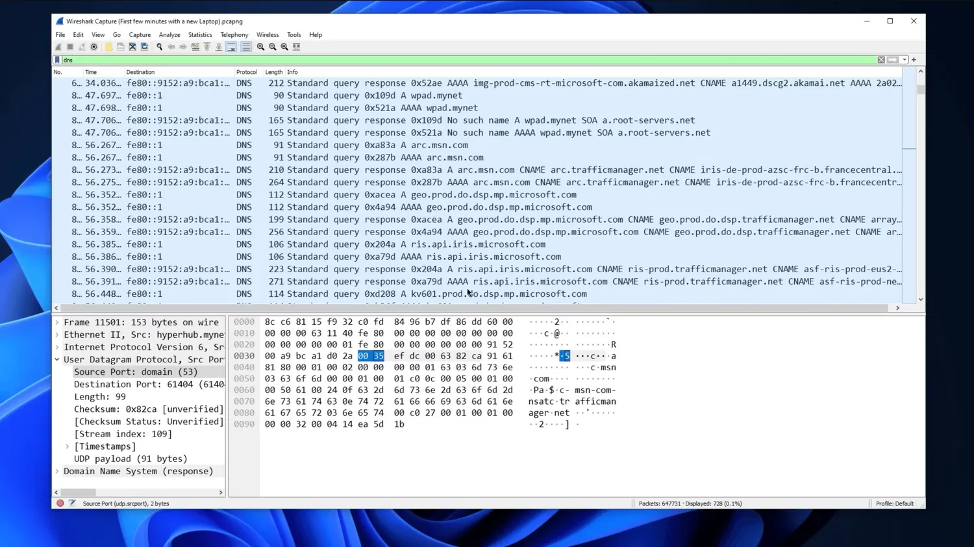Expand the Ethernet II tree node
The width and height of the screenshot is (974, 547).
(57, 335)
